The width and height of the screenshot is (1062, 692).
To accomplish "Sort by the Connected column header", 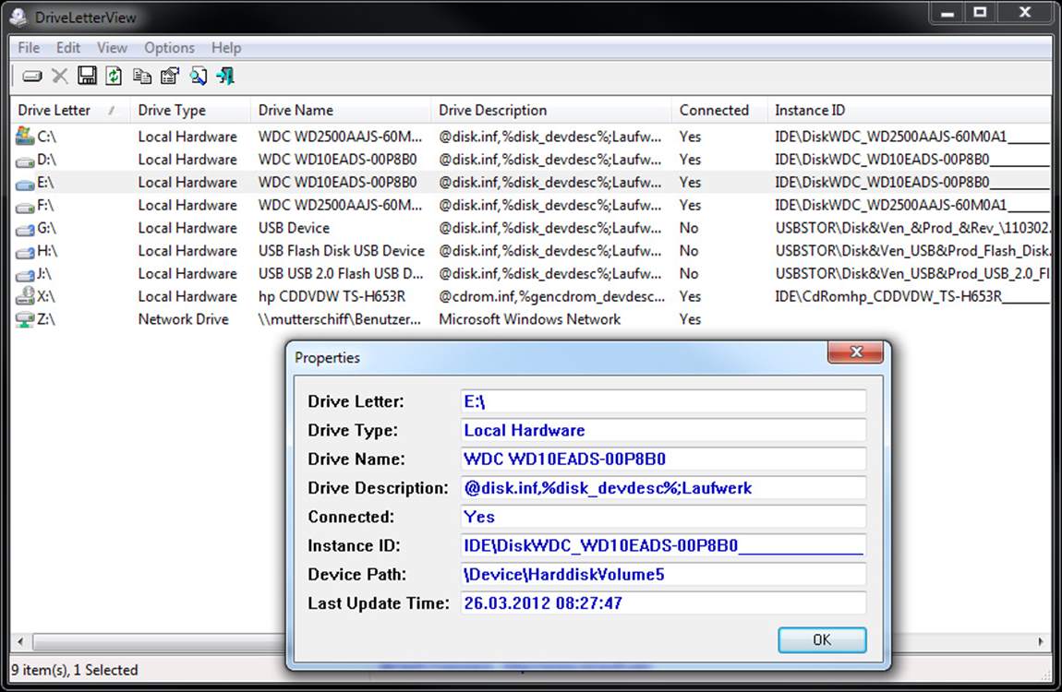I will click(719, 111).
